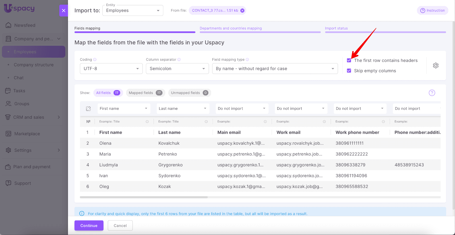Open Newsfeed from the sidebar
The width and height of the screenshot is (455, 235).
[25, 25]
